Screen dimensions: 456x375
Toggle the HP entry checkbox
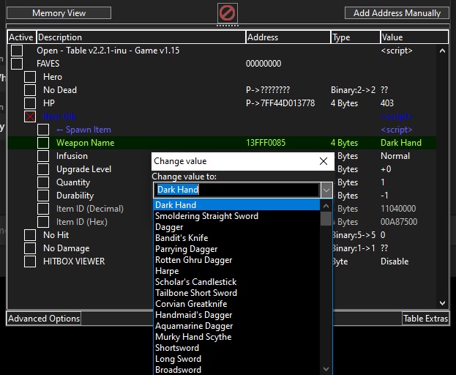[x=30, y=103]
